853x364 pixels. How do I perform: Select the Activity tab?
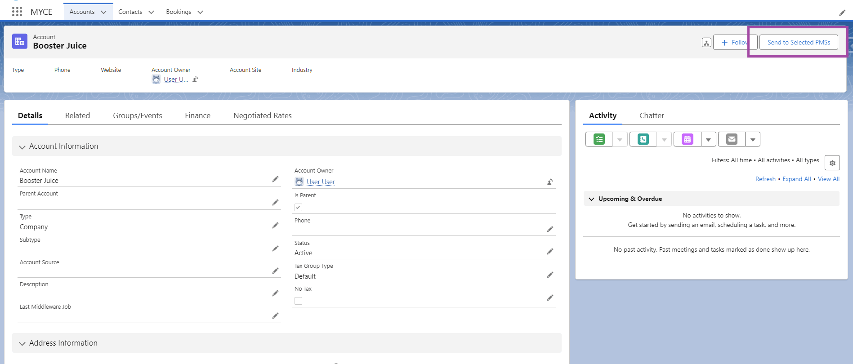pyautogui.click(x=603, y=115)
